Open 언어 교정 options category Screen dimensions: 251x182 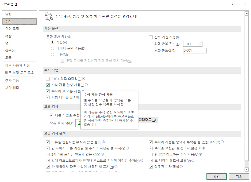click(x=20, y=29)
